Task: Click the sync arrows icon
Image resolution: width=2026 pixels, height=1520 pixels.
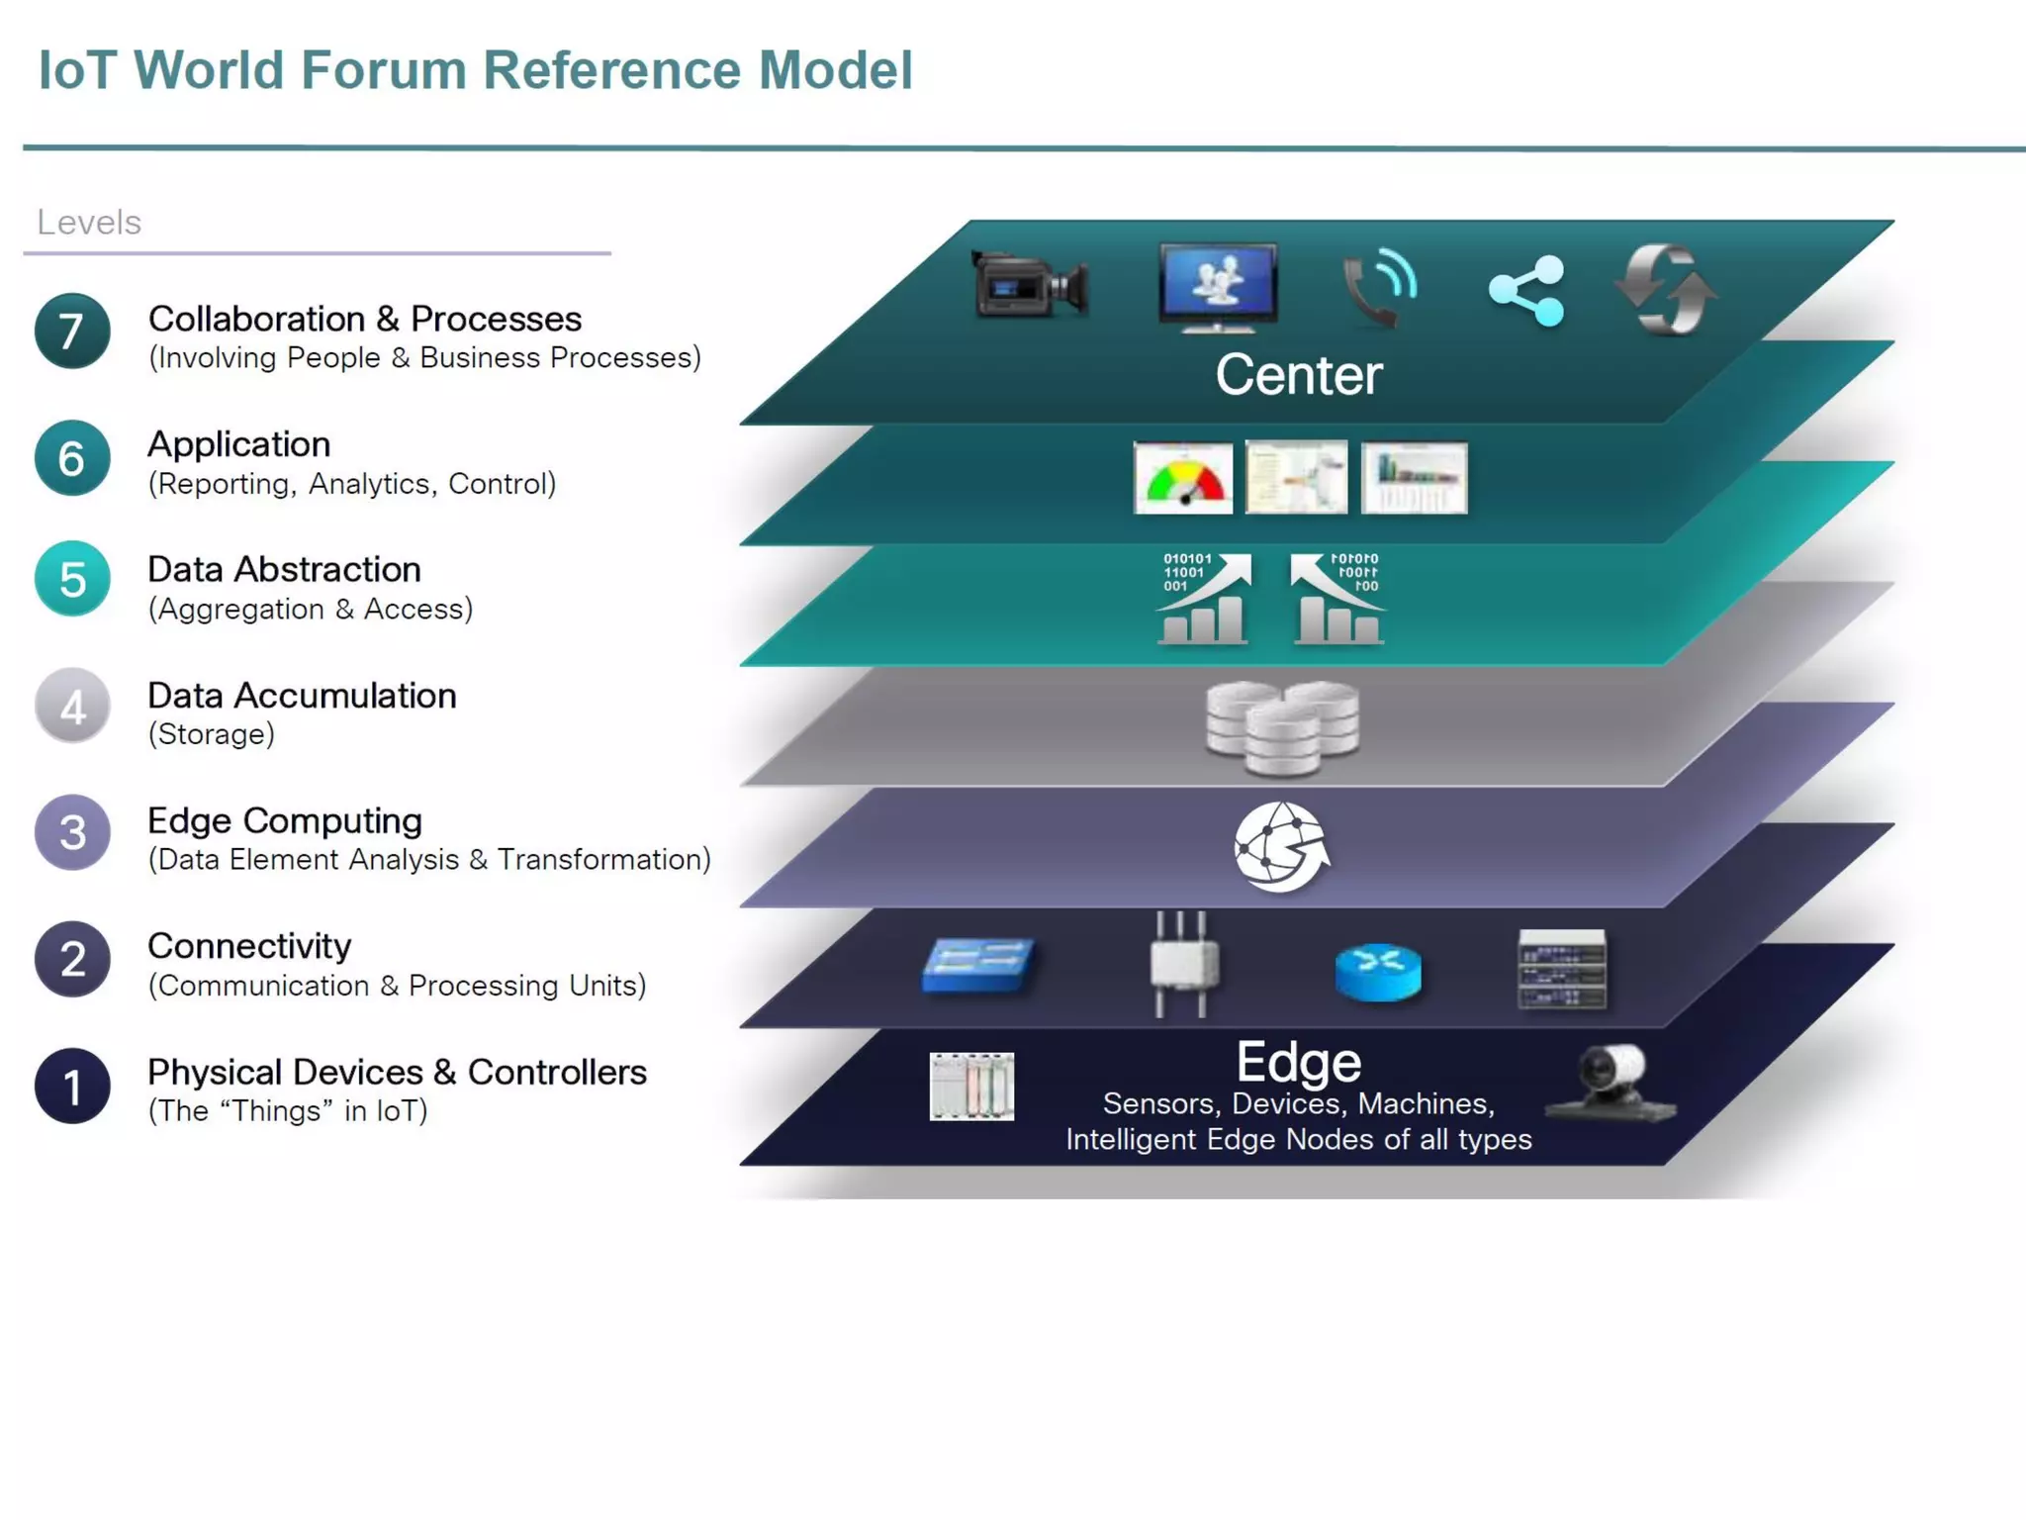Action: (x=1666, y=290)
